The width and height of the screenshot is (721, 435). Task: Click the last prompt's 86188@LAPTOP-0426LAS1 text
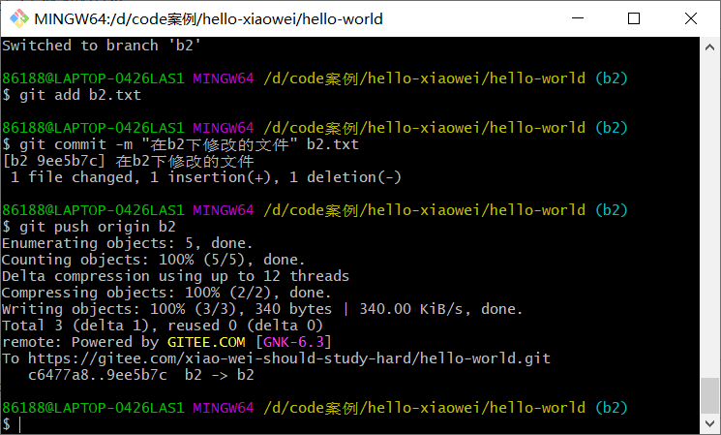pyautogui.click(x=93, y=408)
